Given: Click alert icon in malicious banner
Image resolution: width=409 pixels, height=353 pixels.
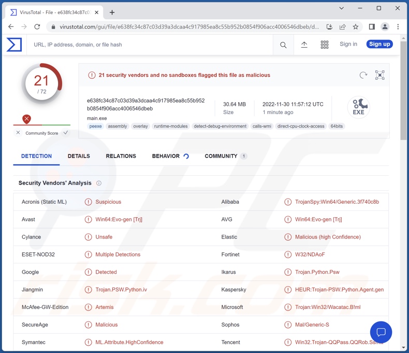Looking at the screenshot, I should point(92,75).
